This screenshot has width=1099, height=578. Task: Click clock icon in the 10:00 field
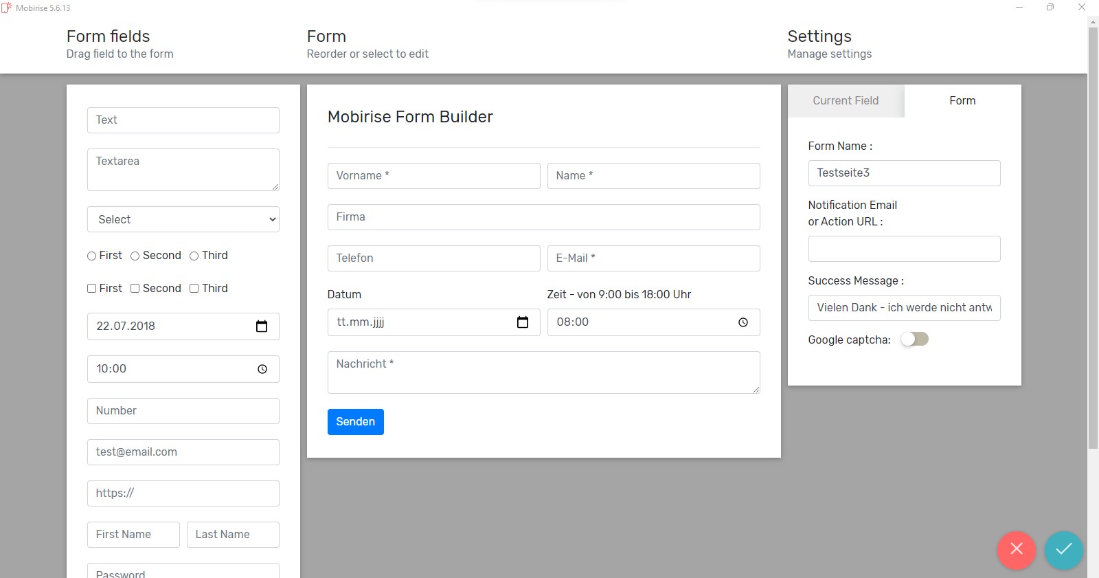click(262, 369)
